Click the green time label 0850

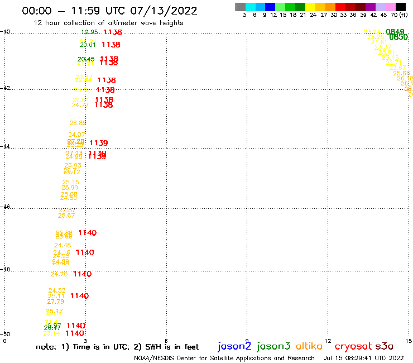(x=398, y=37)
